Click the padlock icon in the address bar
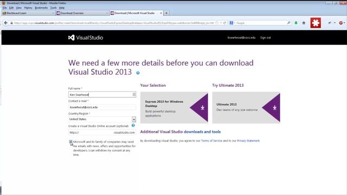This screenshot has height=195, width=347. click(11, 23)
